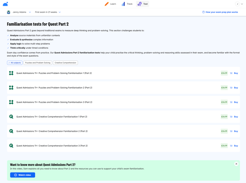This screenshot has height=183, width=246.
Task: Click cart icon for Creative Comprehension Familiarisation 3
Action: click(x=231, y=146)
